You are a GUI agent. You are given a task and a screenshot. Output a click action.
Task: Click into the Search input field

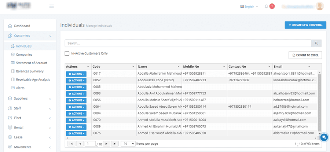coord(188,43)
